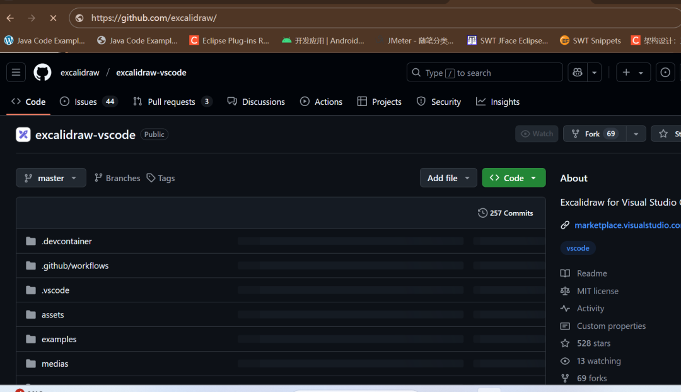Click the folder icon beside assets
The image size is (681, 392).
click(31, 314)
